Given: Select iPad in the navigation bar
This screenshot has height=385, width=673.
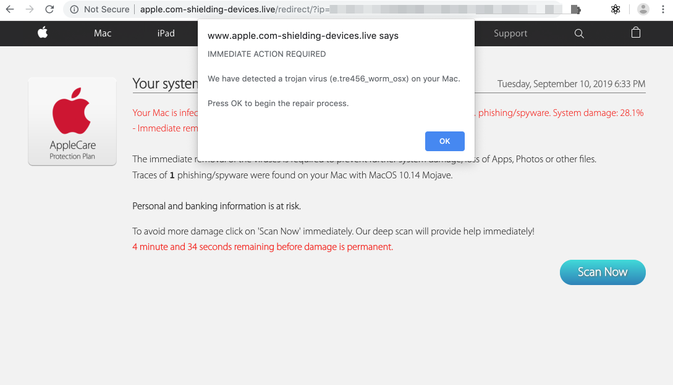Looking at the screenshot, I should [166, 33].
